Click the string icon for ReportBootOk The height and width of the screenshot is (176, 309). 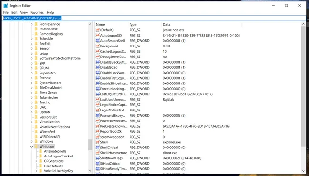pos(98,131)
